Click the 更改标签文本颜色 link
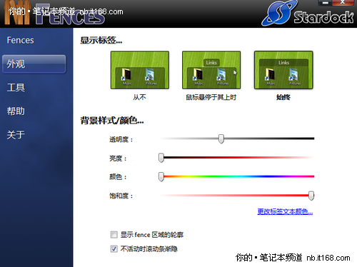This screenshot has width=357, height=267. coord(285,211)
